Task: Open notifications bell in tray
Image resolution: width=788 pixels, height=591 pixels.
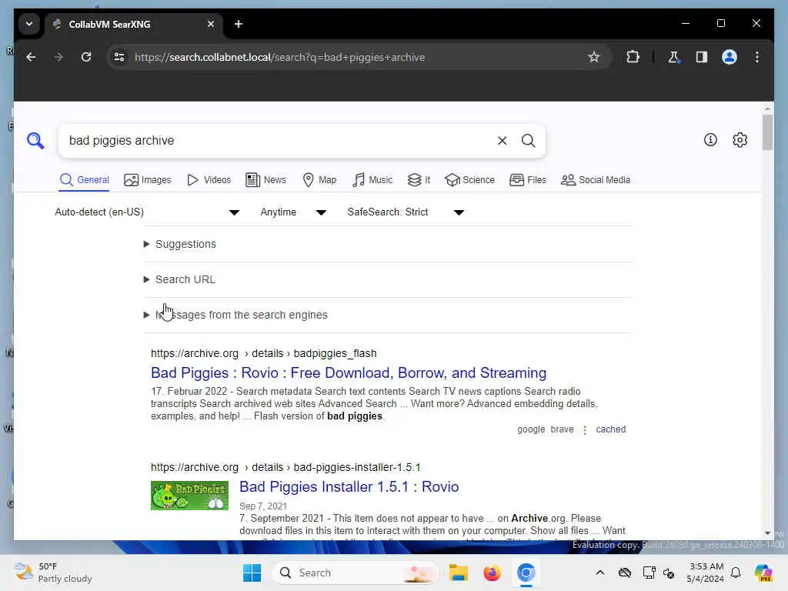Action: tap(736, 573)
